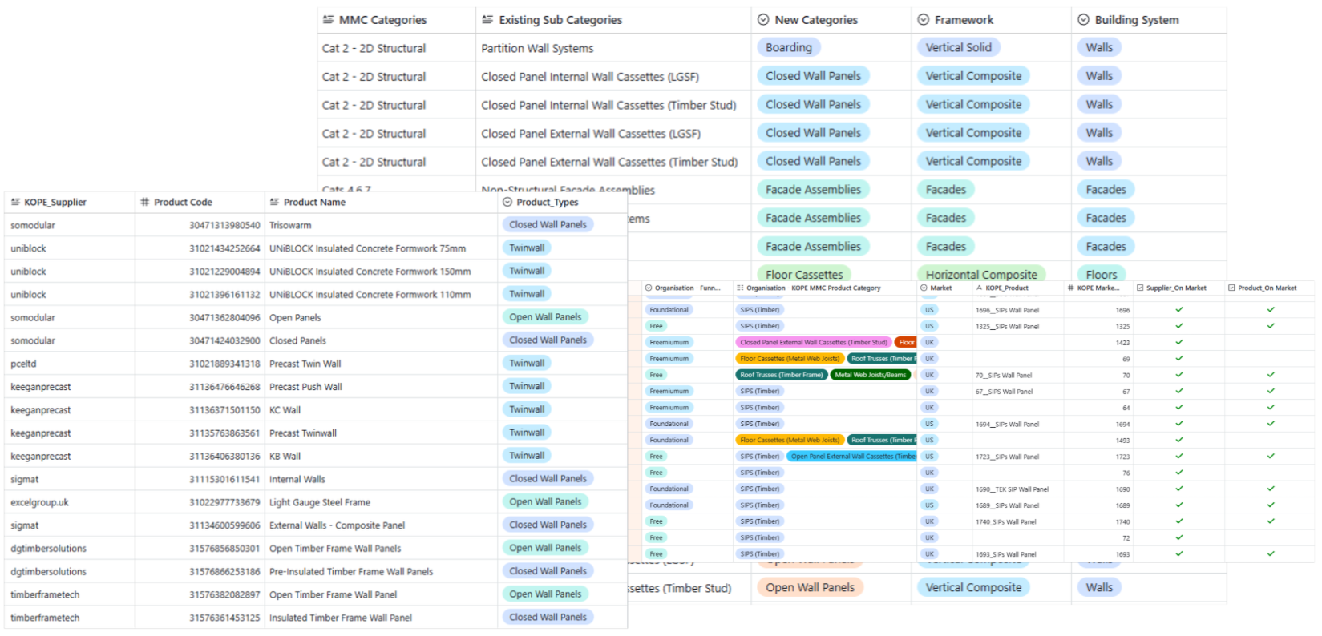Click the green Metal Web Joists/Beams tag
This screenshot has height=636, width=1322.
click(871, 375)
